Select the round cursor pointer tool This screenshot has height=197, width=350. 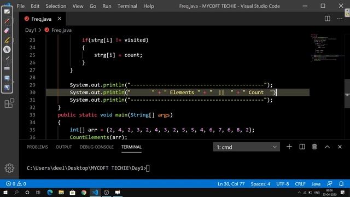point(7,49)
